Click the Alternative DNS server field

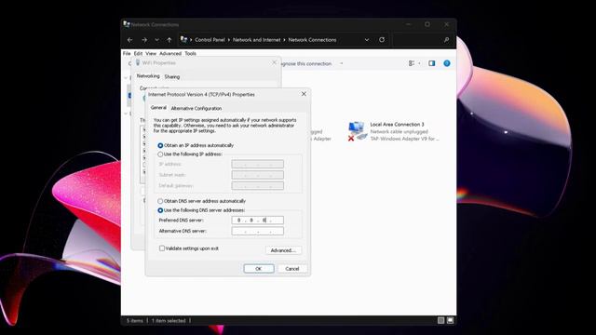[x=257, y=231]
